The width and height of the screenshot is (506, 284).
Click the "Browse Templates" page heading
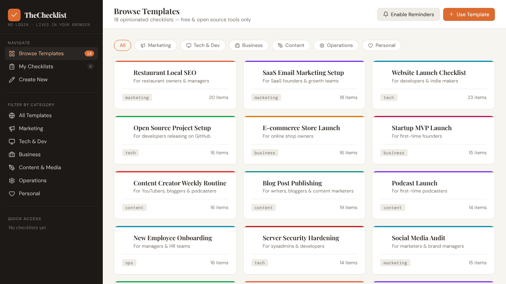coord(147,11)
